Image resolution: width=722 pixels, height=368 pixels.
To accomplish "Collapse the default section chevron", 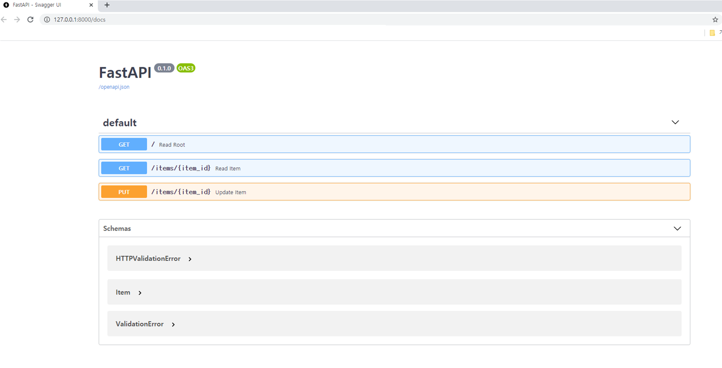I will click(x=675, y=122).
